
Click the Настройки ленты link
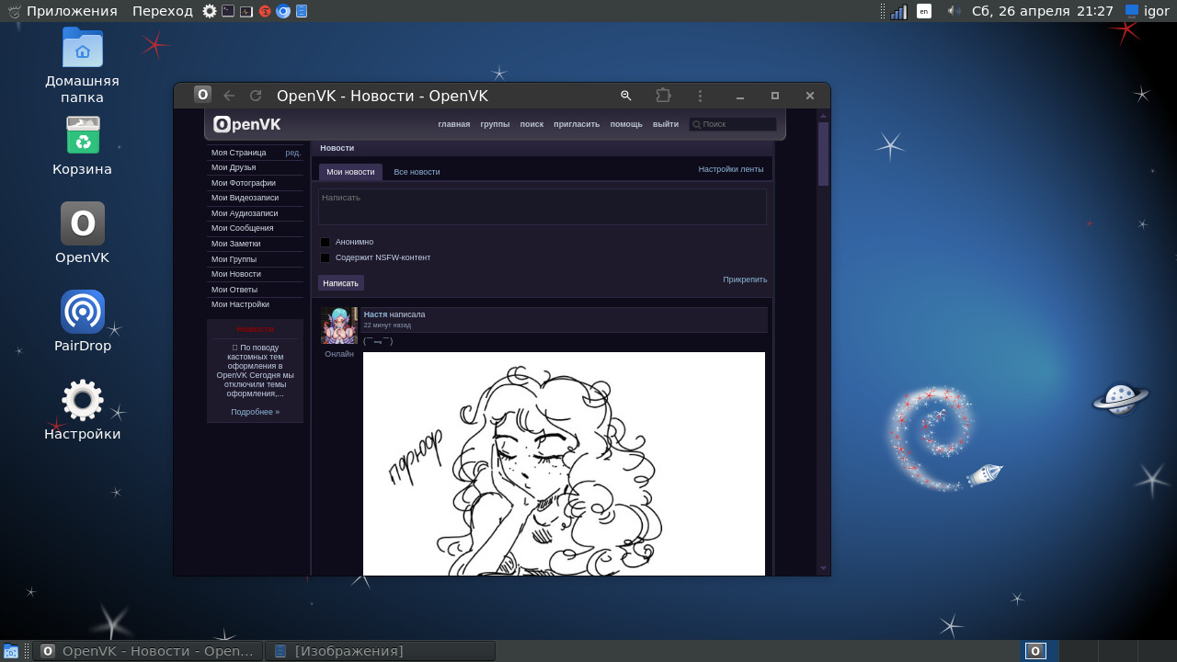point(730,169)
